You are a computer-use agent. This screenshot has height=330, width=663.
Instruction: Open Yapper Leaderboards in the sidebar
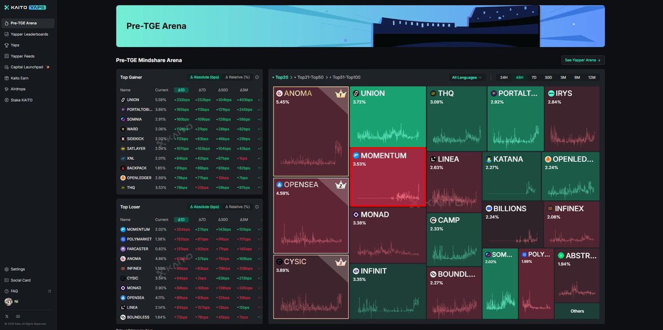tap(28, 34)
